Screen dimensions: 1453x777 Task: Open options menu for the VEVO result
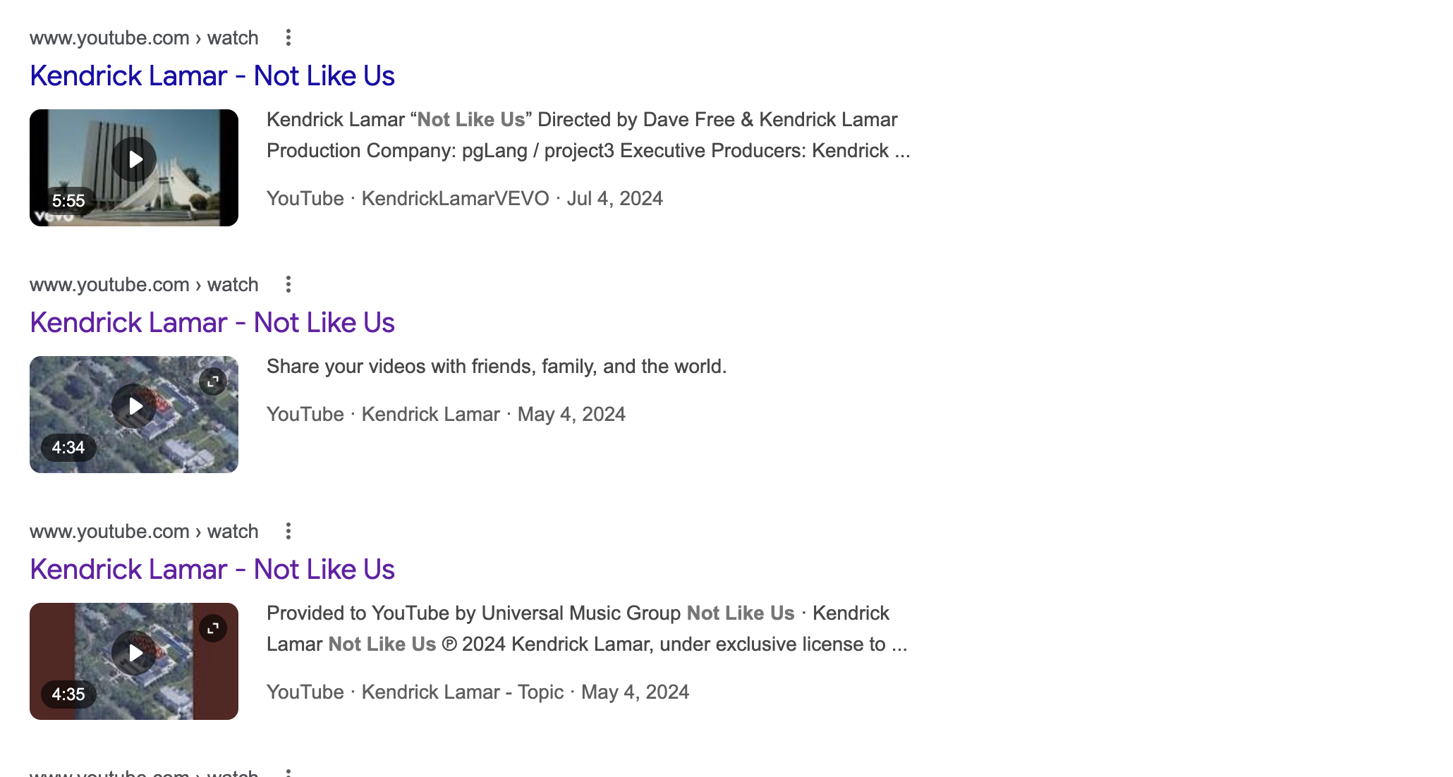pyautogui.click(x=288, y=38)
